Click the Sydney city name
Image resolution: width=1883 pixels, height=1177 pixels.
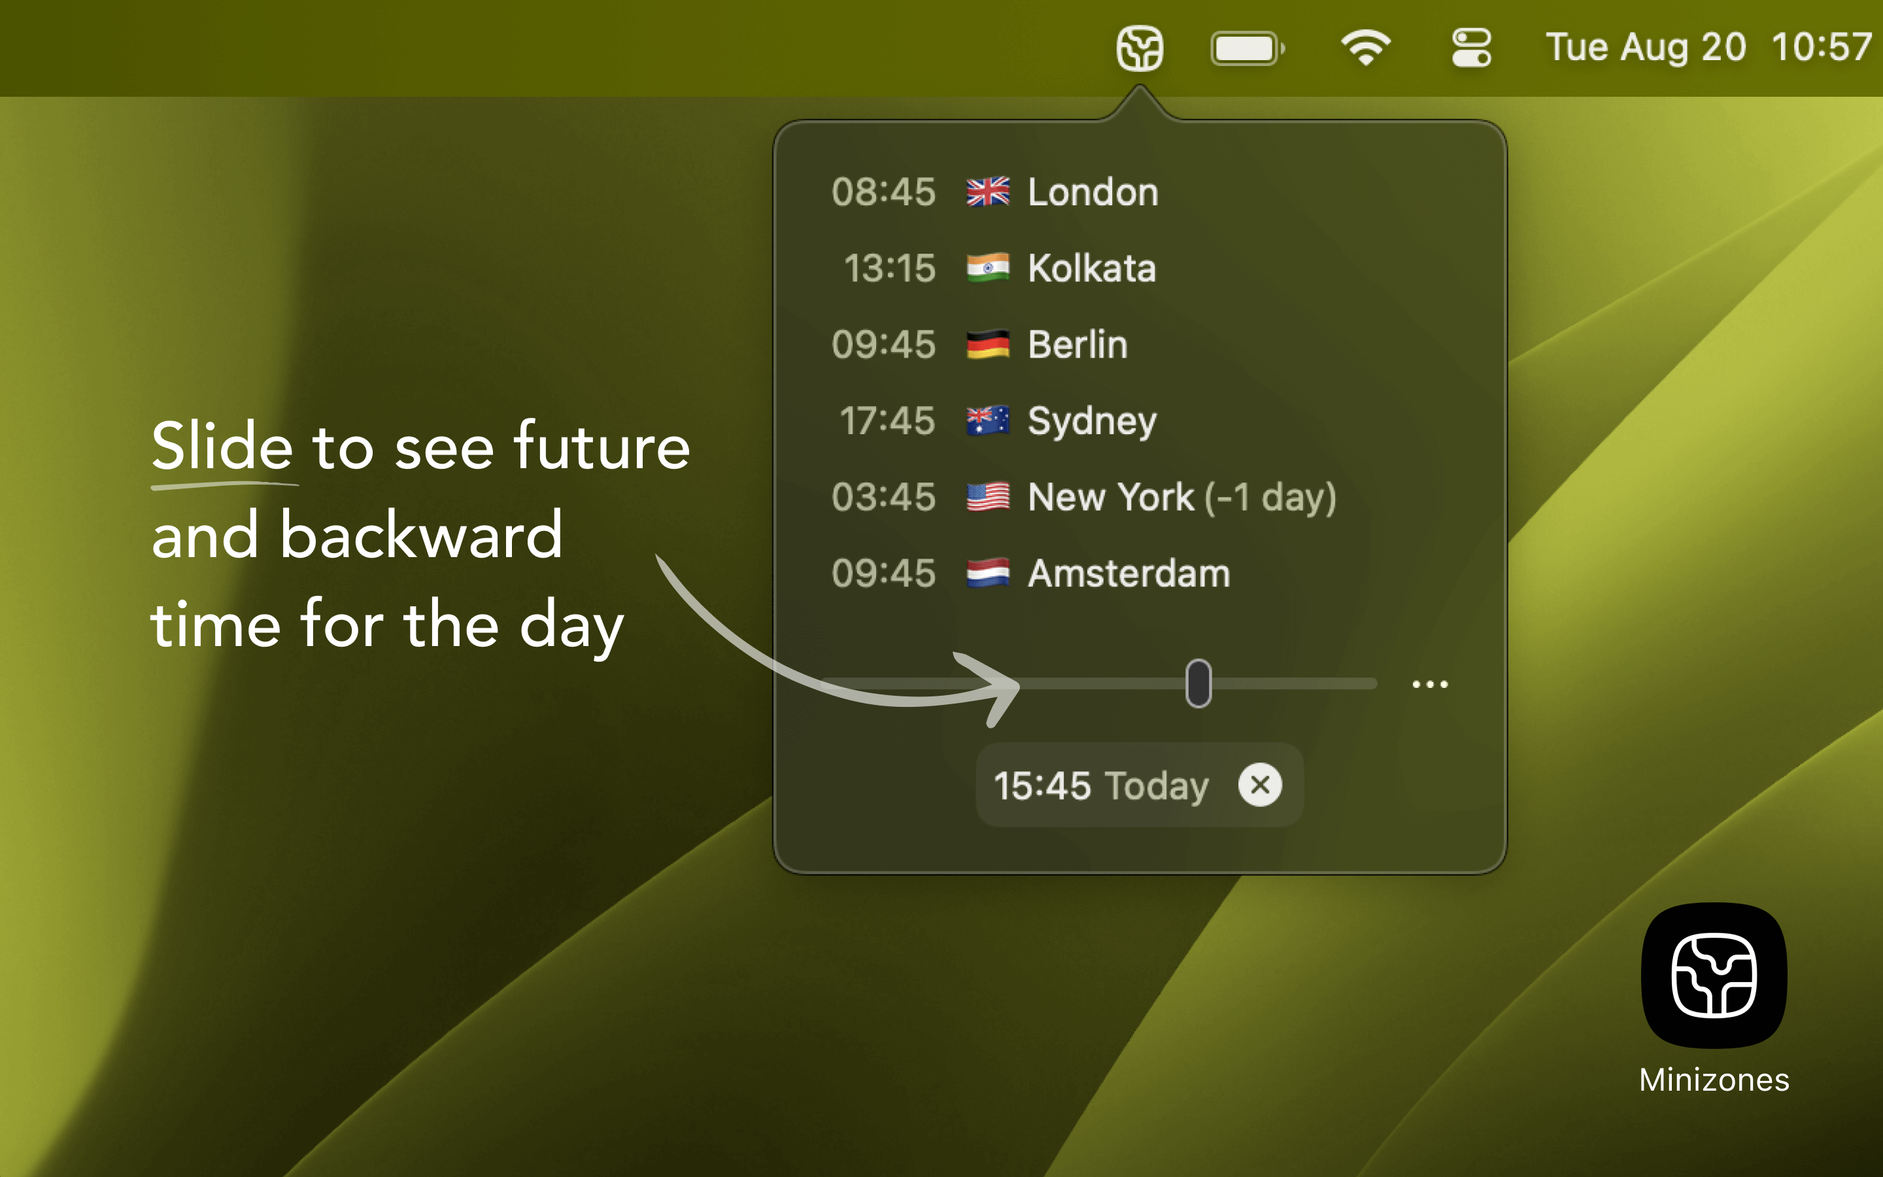(x=1092, y=420)
